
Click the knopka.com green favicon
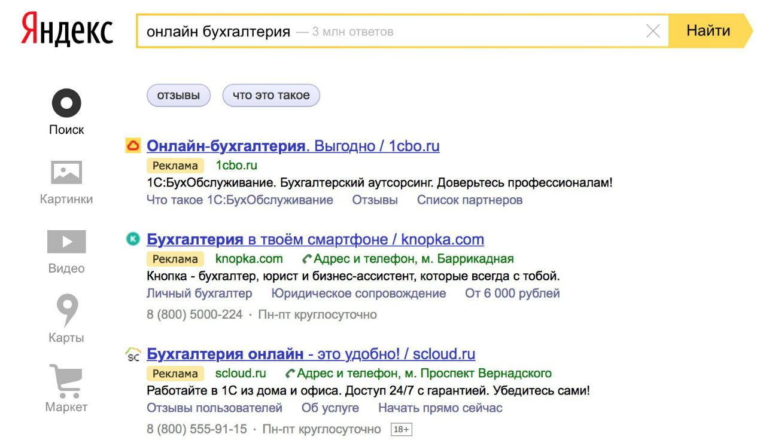[132, 239]
